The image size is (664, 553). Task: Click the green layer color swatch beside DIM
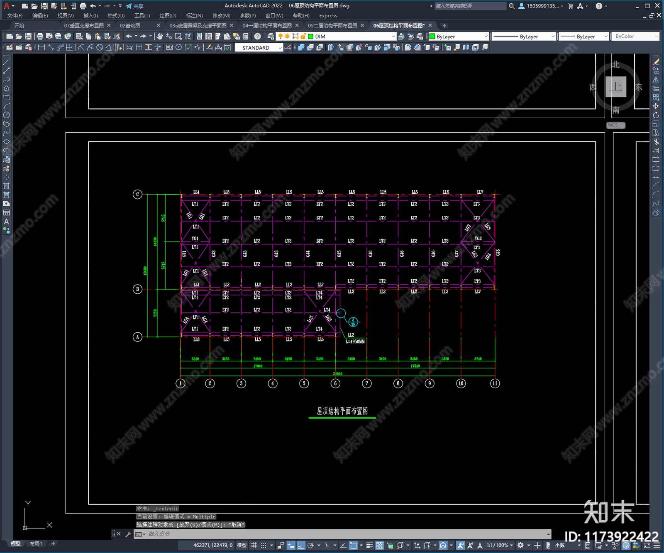(x=310, y=37)
